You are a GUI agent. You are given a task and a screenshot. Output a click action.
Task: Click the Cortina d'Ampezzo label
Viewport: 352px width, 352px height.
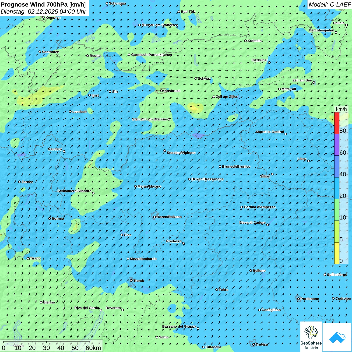click(x=260, y=207)
